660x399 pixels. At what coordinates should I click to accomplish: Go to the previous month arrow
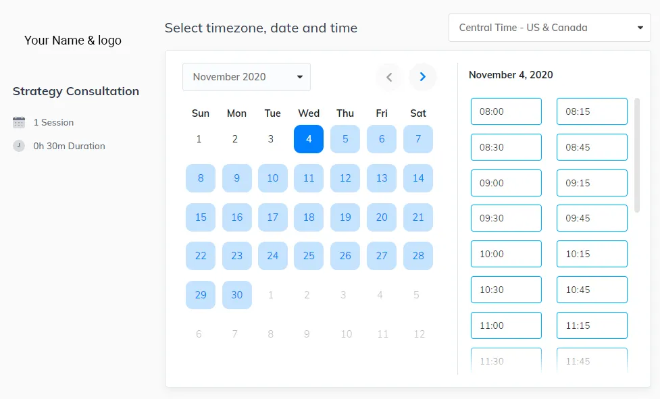[389, 77]
